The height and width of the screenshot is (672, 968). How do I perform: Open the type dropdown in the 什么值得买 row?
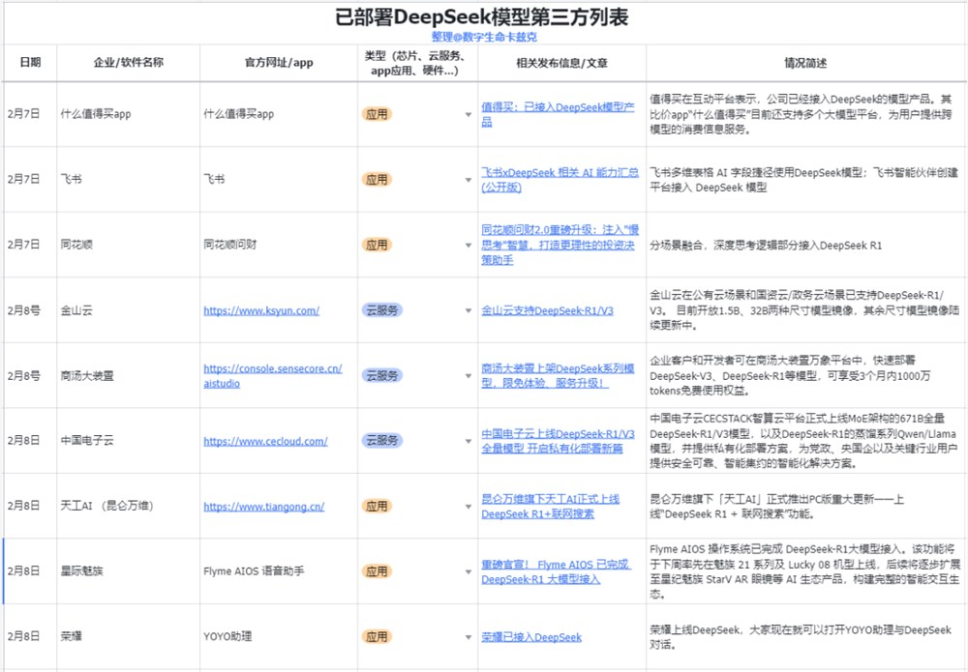[468, 113]
